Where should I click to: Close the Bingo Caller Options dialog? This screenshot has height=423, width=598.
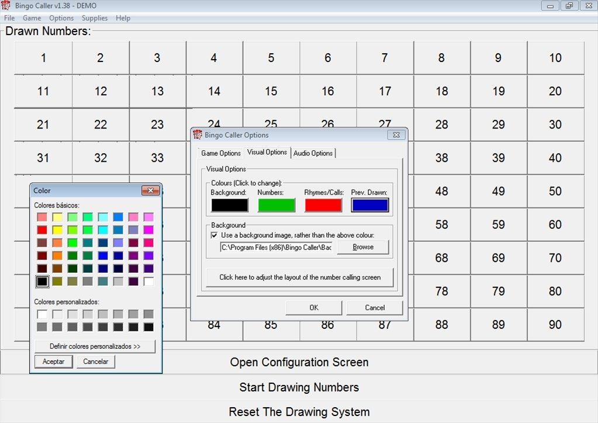coord(396,135)
